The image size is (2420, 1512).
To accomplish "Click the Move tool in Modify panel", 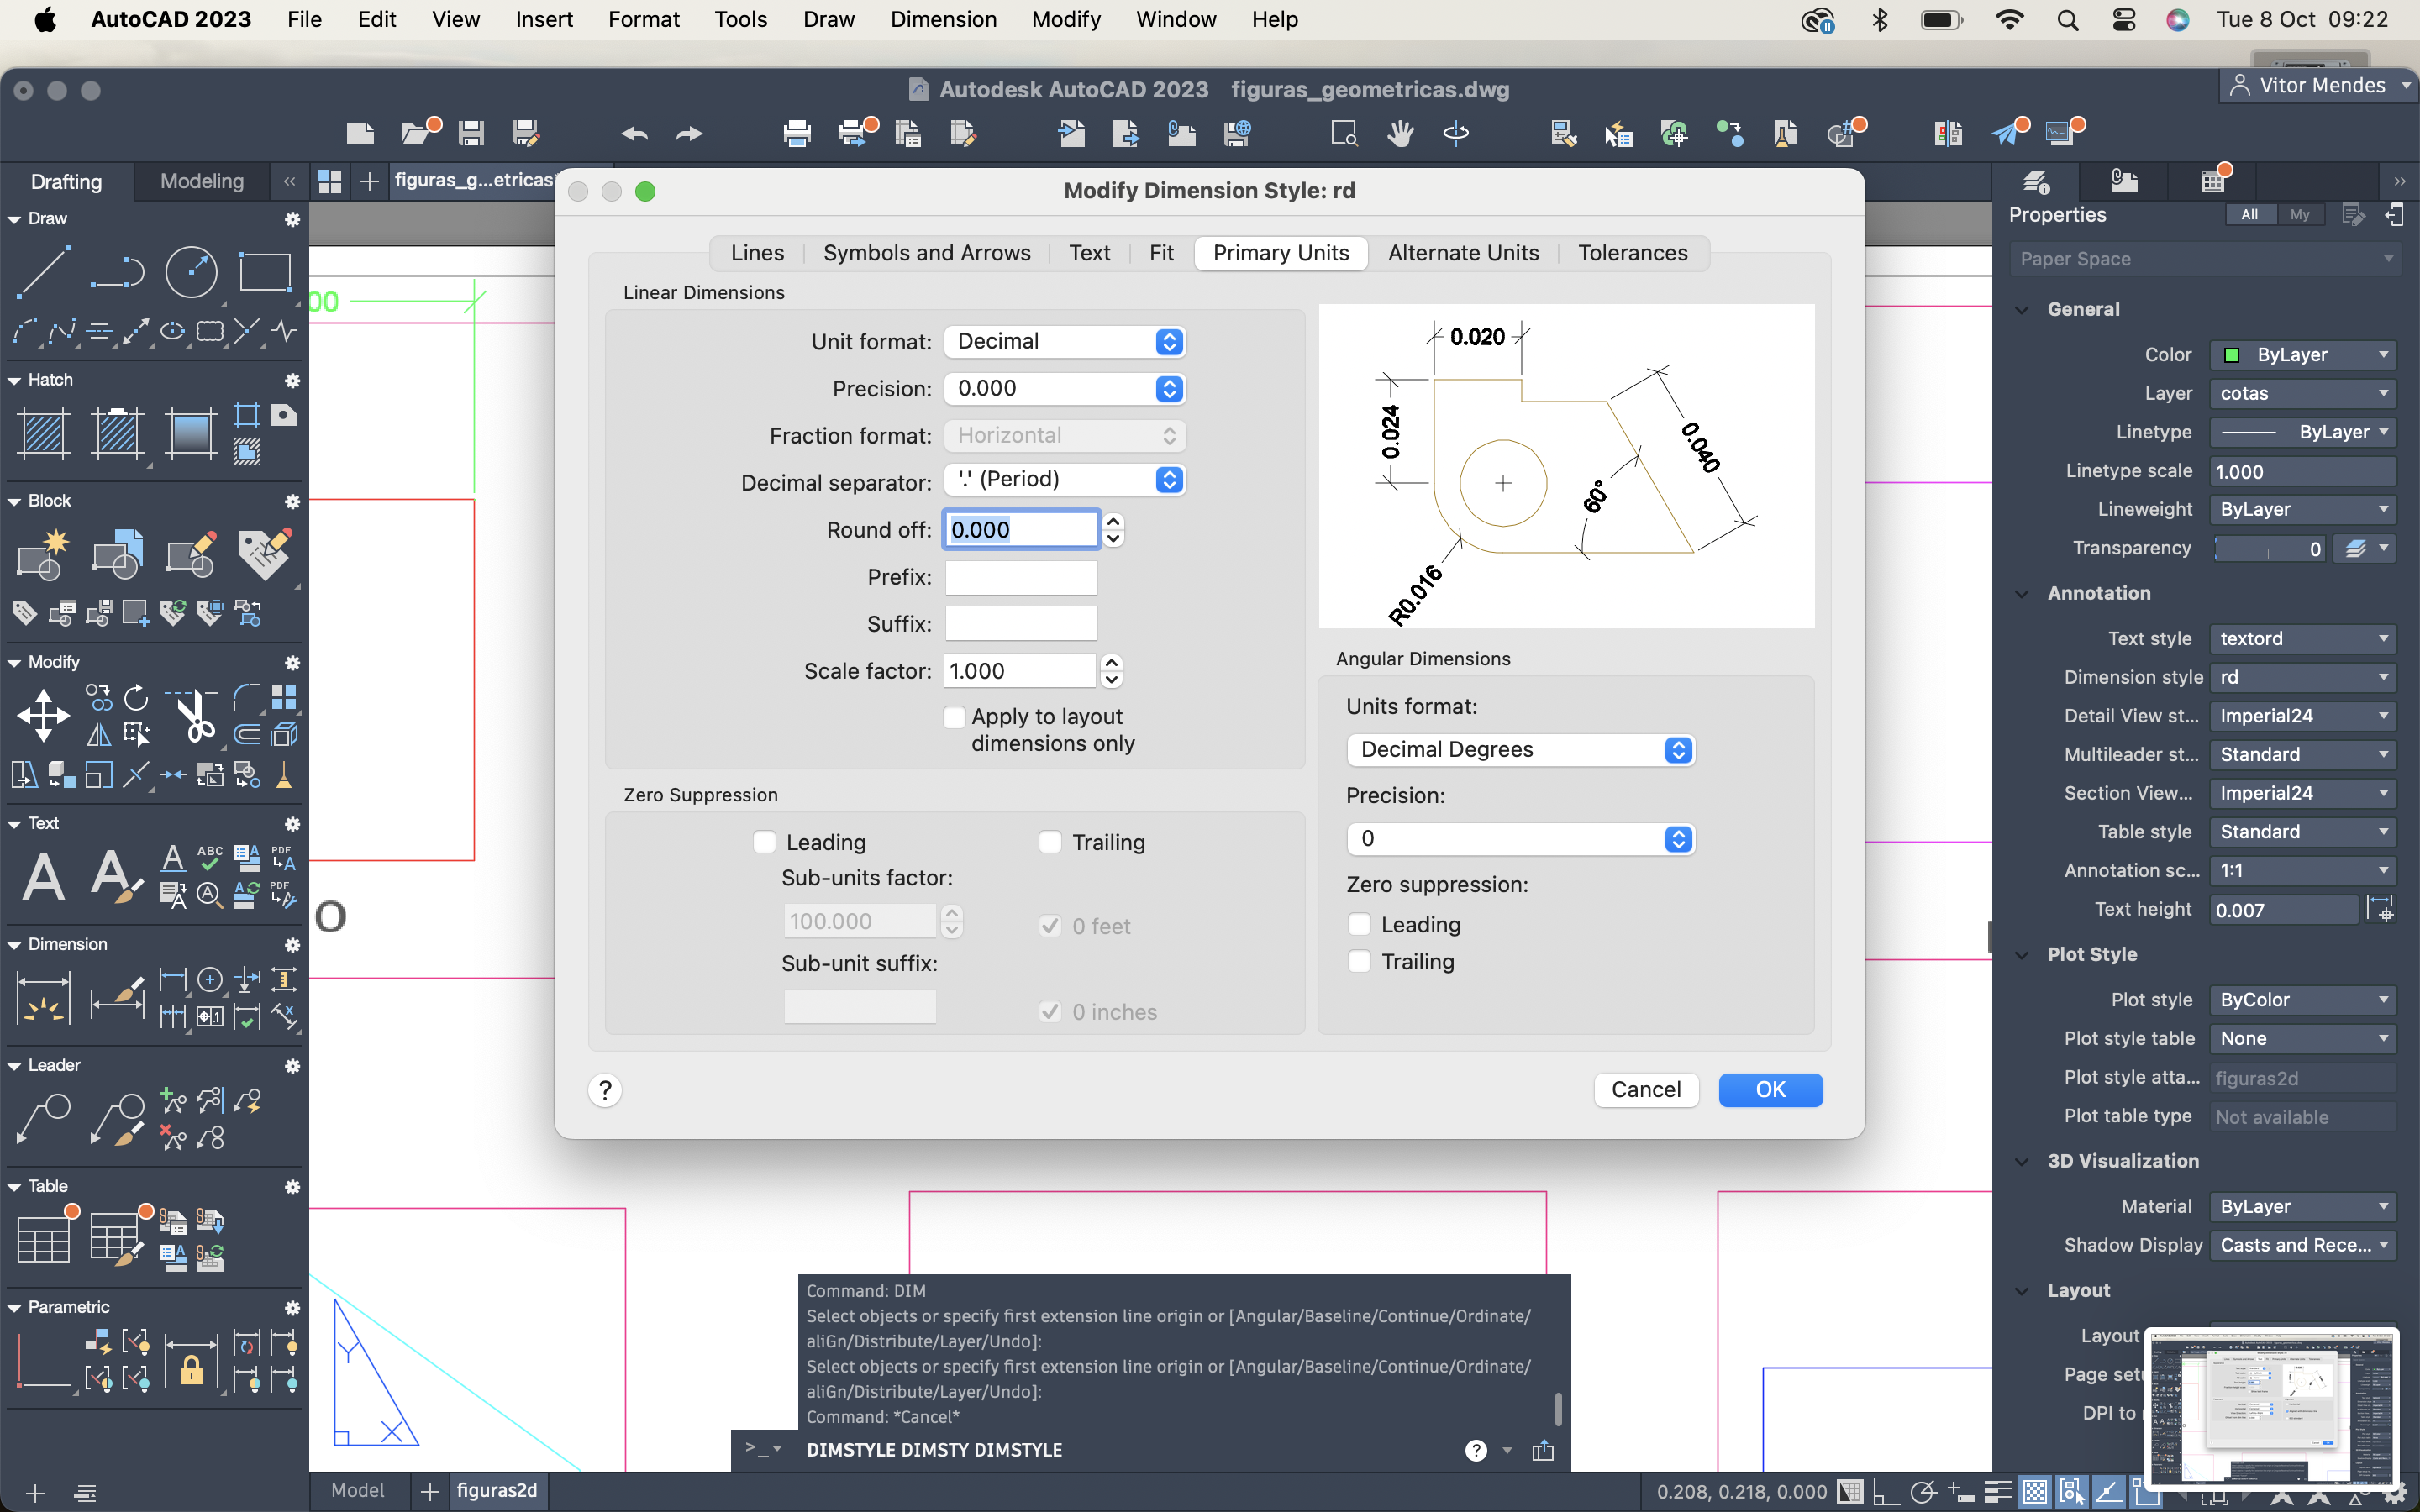I will [43, 716].
